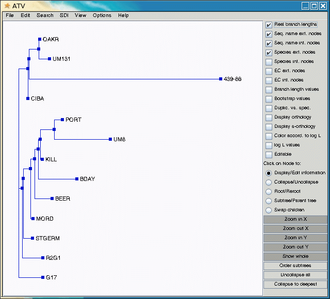The width and height of the screenshot is (330, 299).
Task: Click the OAKR leaf node square
Action: tap(40, 39)
